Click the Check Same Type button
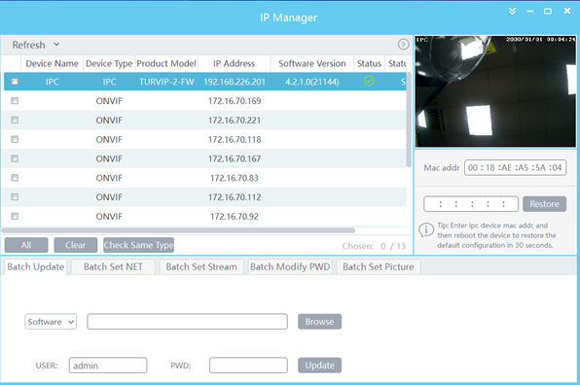 (x=139, y=245)
